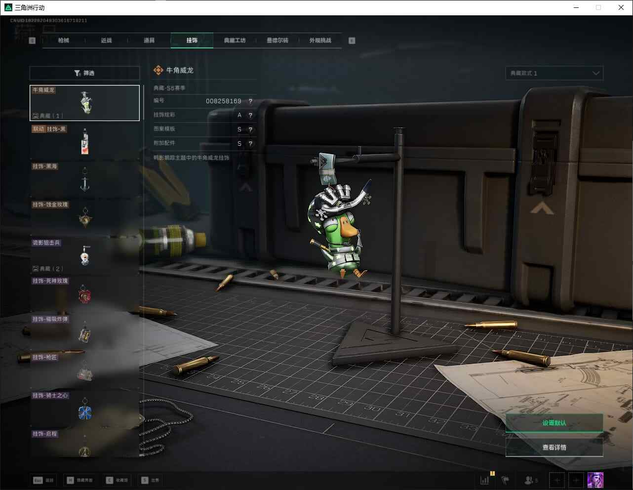Image resolution: width=633 pixels, height=490 pixels.
Task: Go to the 外观挑战 tab
Action: (320, 41)
